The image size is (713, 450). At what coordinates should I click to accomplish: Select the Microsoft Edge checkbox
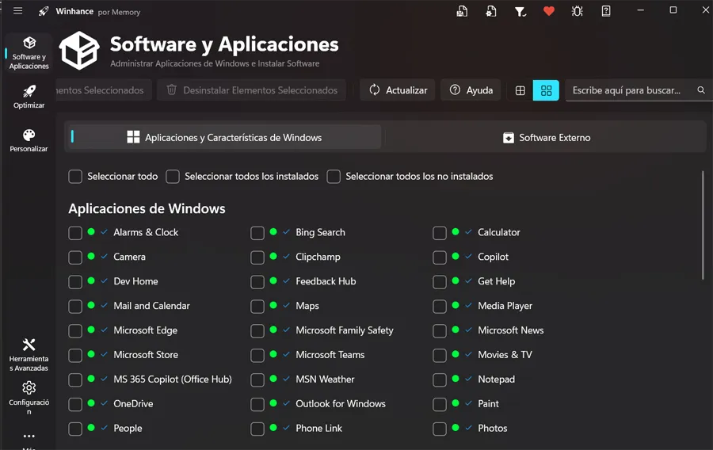(x=75, y=331)
